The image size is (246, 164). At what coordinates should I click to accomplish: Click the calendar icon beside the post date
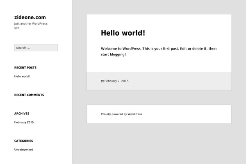102,81
